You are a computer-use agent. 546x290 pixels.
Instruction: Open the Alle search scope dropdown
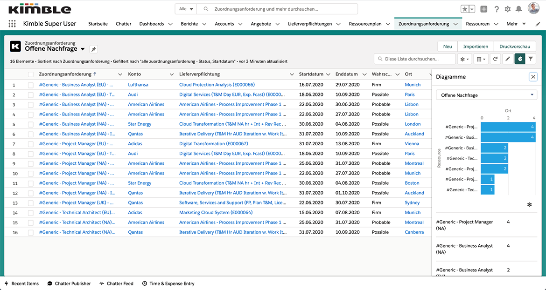point(186,9)
